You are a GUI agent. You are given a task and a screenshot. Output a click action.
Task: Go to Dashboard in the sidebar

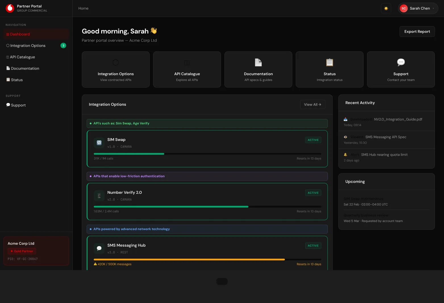36,34
